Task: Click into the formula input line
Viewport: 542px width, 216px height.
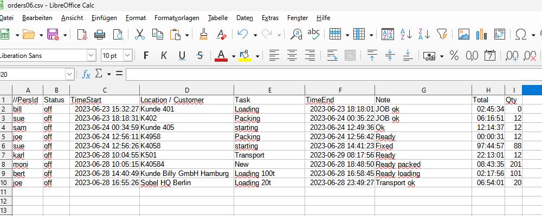Action: click(333, 74)
